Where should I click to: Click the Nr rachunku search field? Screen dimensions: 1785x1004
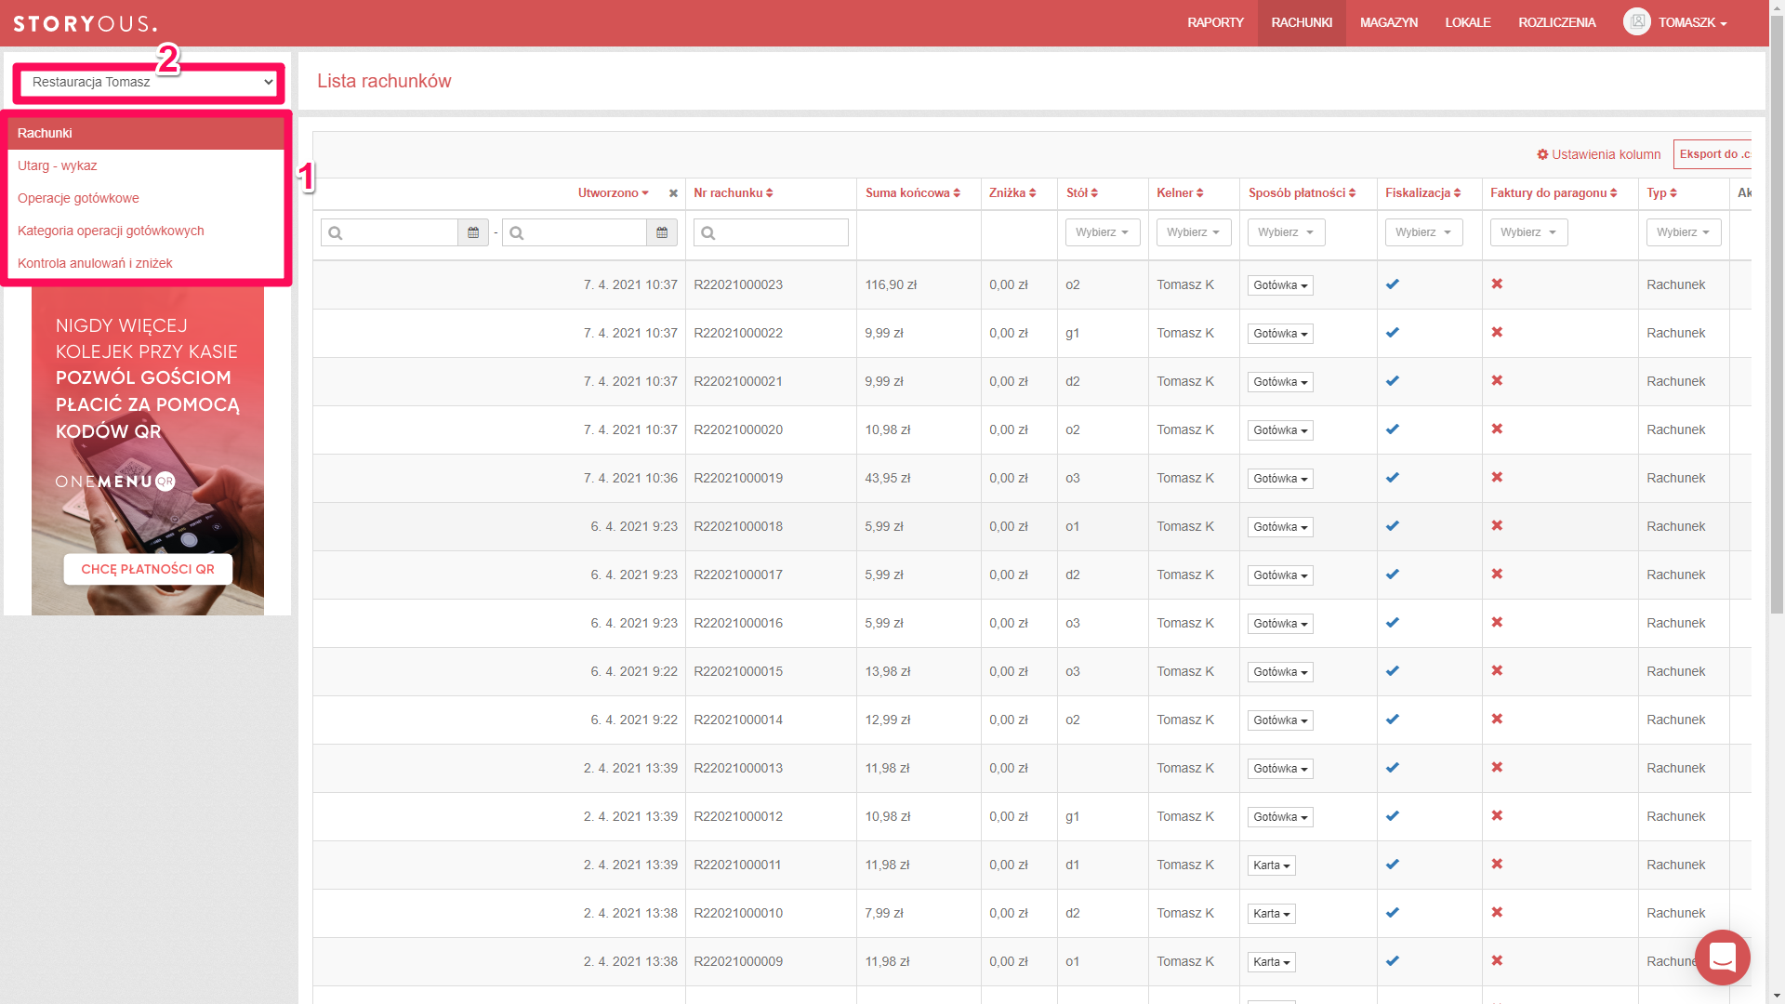[771, 232]
